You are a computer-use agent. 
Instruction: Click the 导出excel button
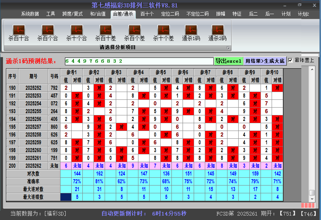[x=228, y=61]
